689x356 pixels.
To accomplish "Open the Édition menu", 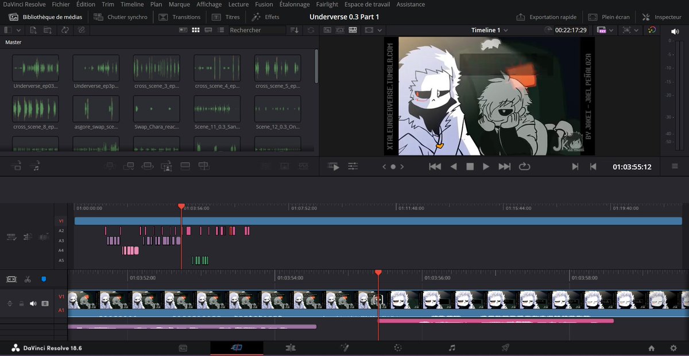I will click(86, 5).
